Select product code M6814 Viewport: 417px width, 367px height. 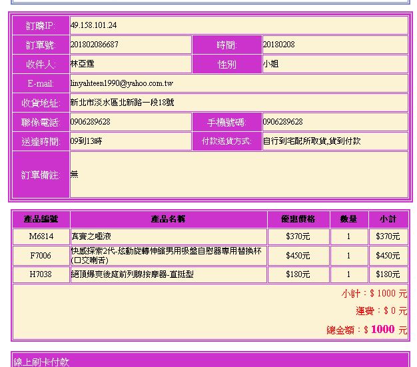point(41,236)
